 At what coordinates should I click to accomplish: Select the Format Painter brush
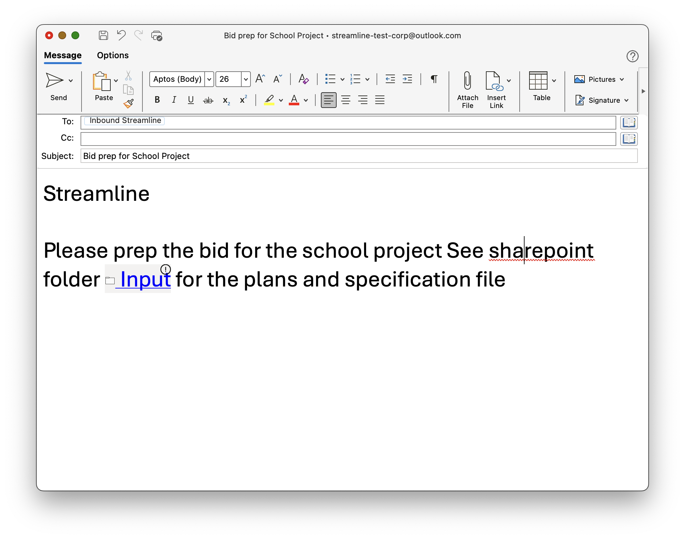[x=128, y=103]
